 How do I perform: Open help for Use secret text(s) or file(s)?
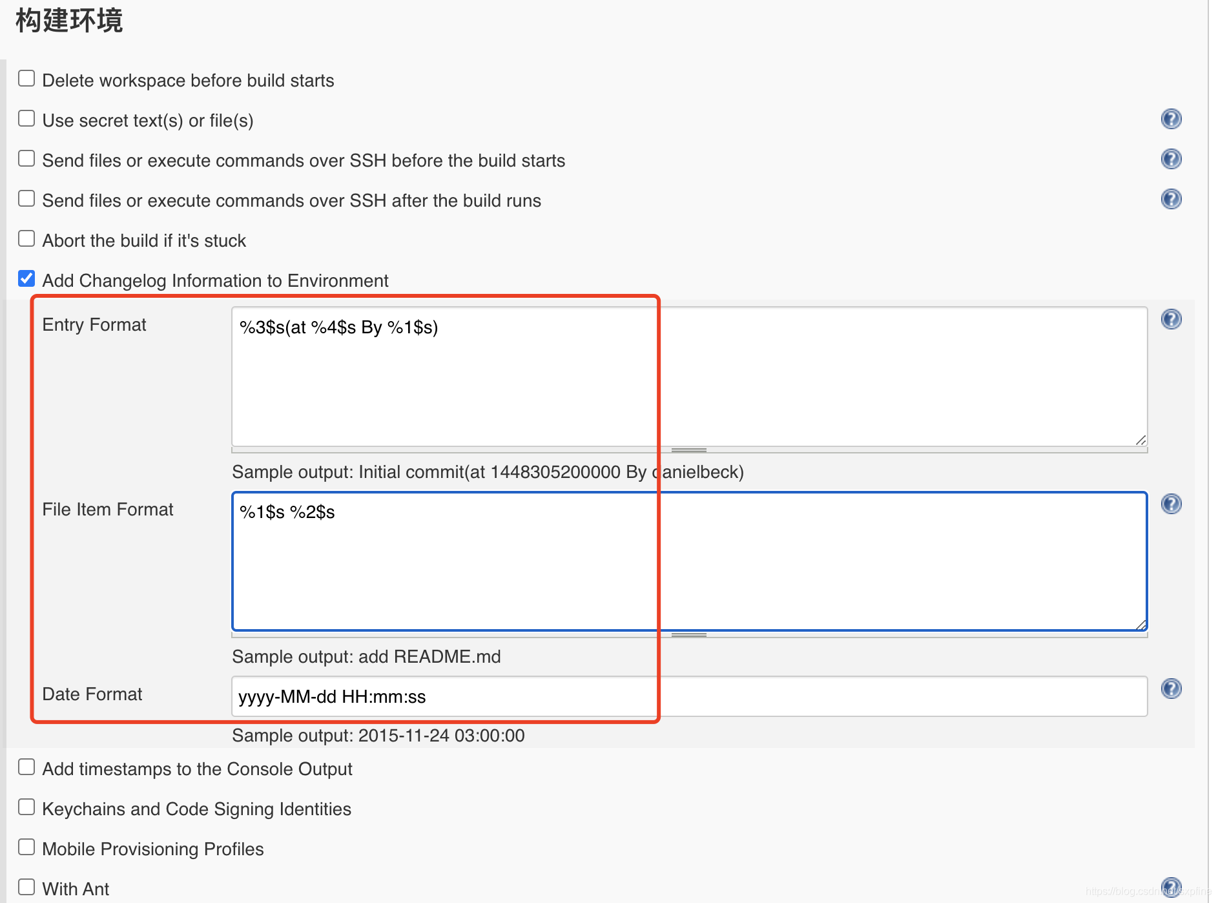[1171, 119]
